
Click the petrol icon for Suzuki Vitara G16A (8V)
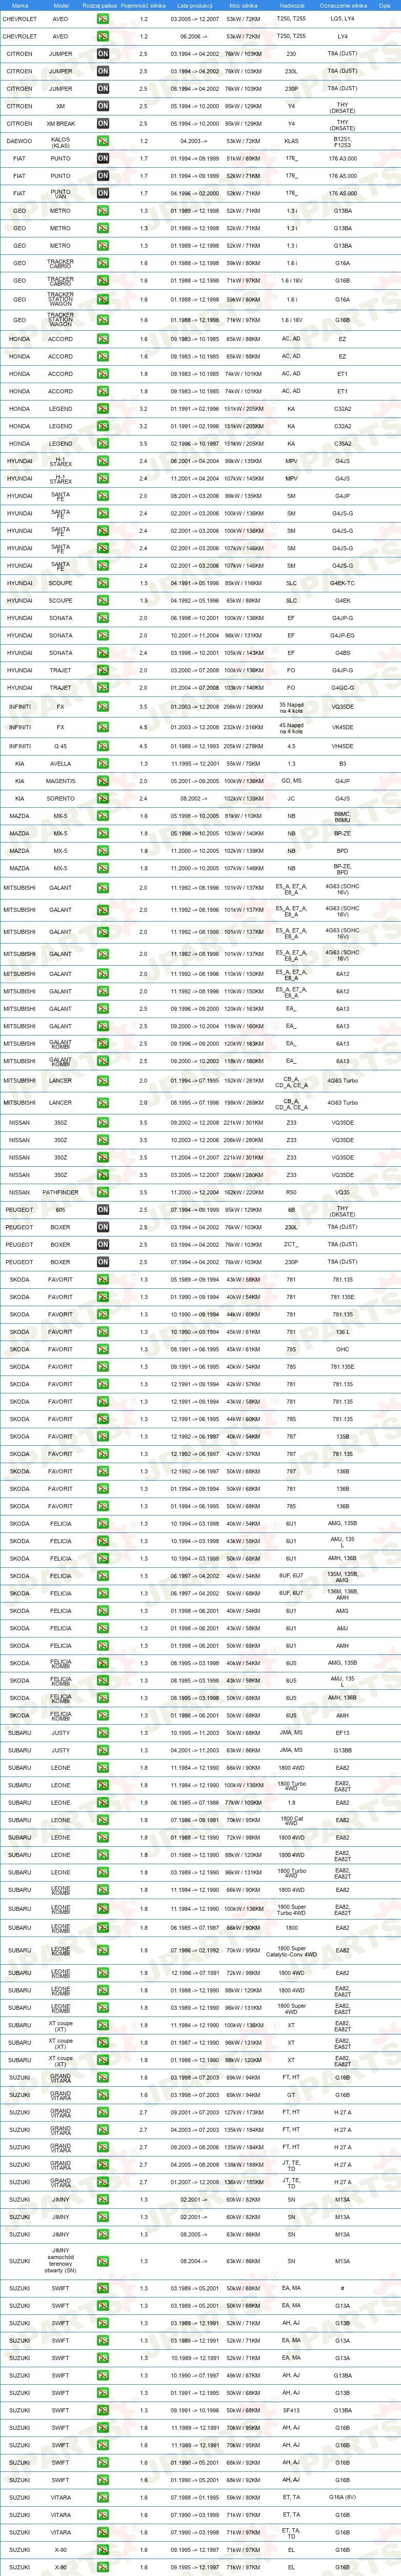point(103,2497)
